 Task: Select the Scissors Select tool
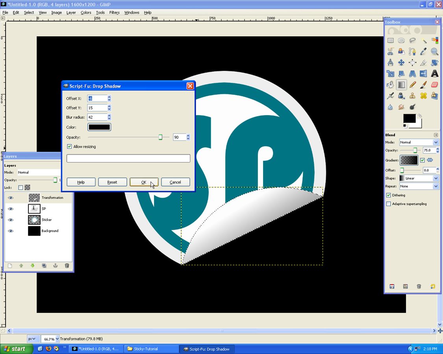391,52
